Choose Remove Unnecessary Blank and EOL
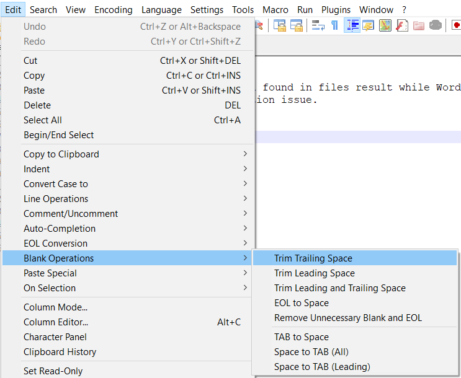 pyautogui.click(x=355, y=317)
